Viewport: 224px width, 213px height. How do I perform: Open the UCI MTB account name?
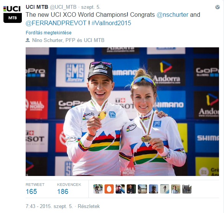[37, 7]
